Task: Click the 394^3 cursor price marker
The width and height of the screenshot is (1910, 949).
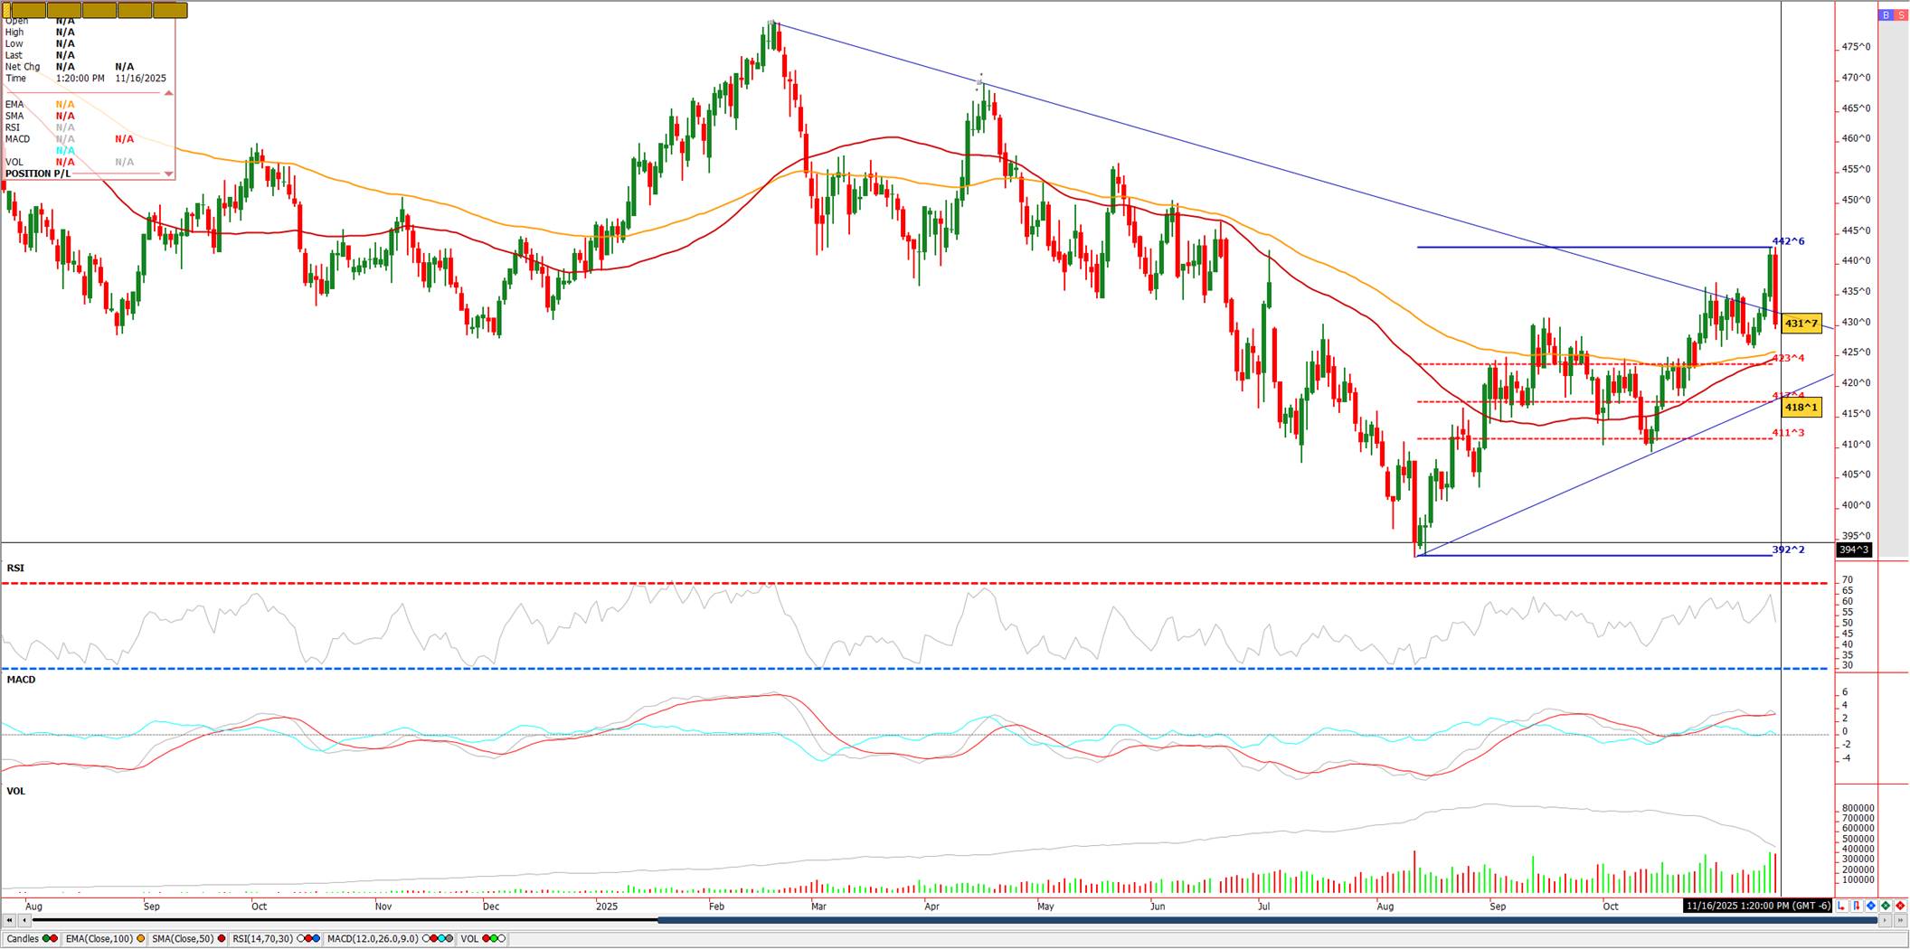Action: (x=1854, y=550)
